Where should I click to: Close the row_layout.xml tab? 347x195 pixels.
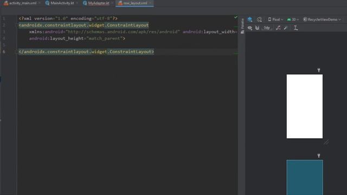[x=151, y=3]
